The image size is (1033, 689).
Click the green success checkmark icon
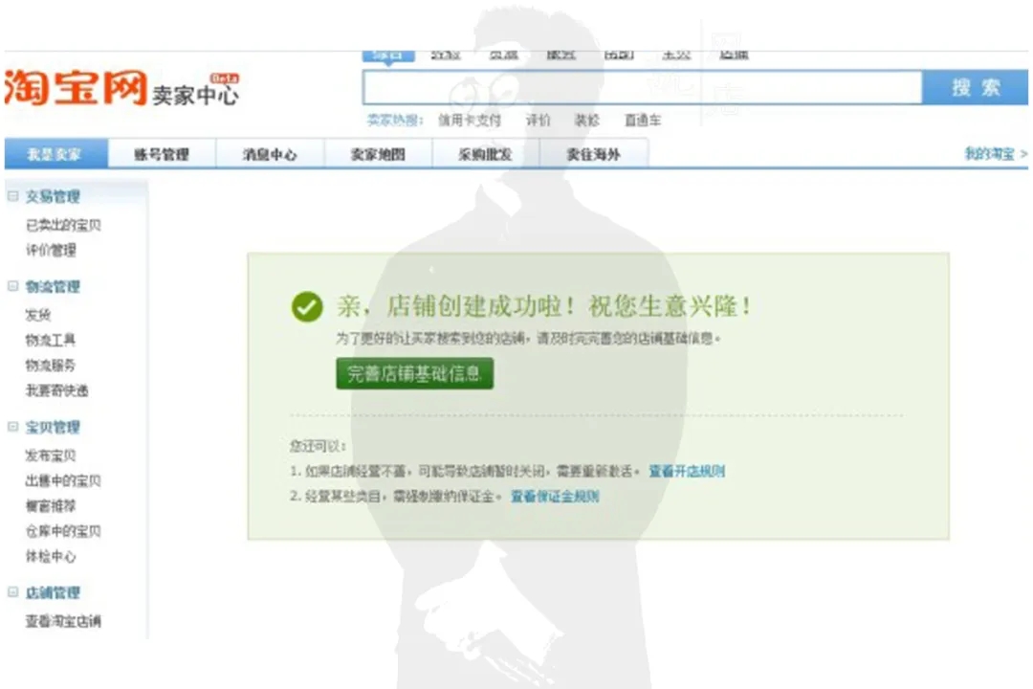tap(305, 307)
